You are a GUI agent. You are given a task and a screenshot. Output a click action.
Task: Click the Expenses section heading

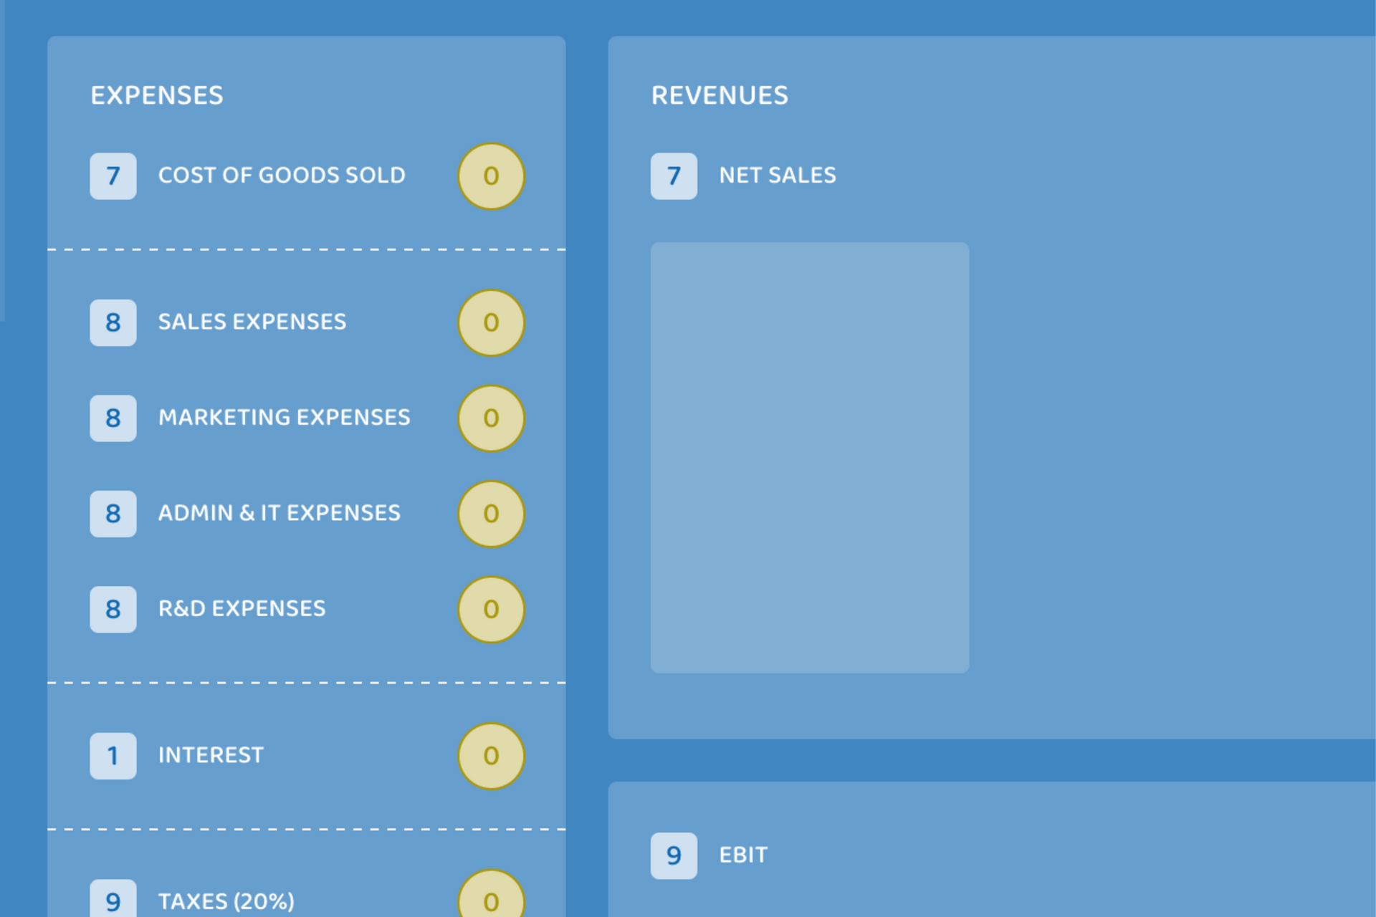coord(157,96)
